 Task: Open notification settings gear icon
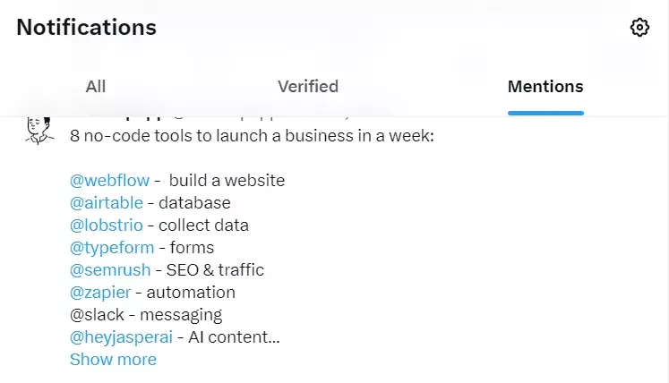pos(639,28)
